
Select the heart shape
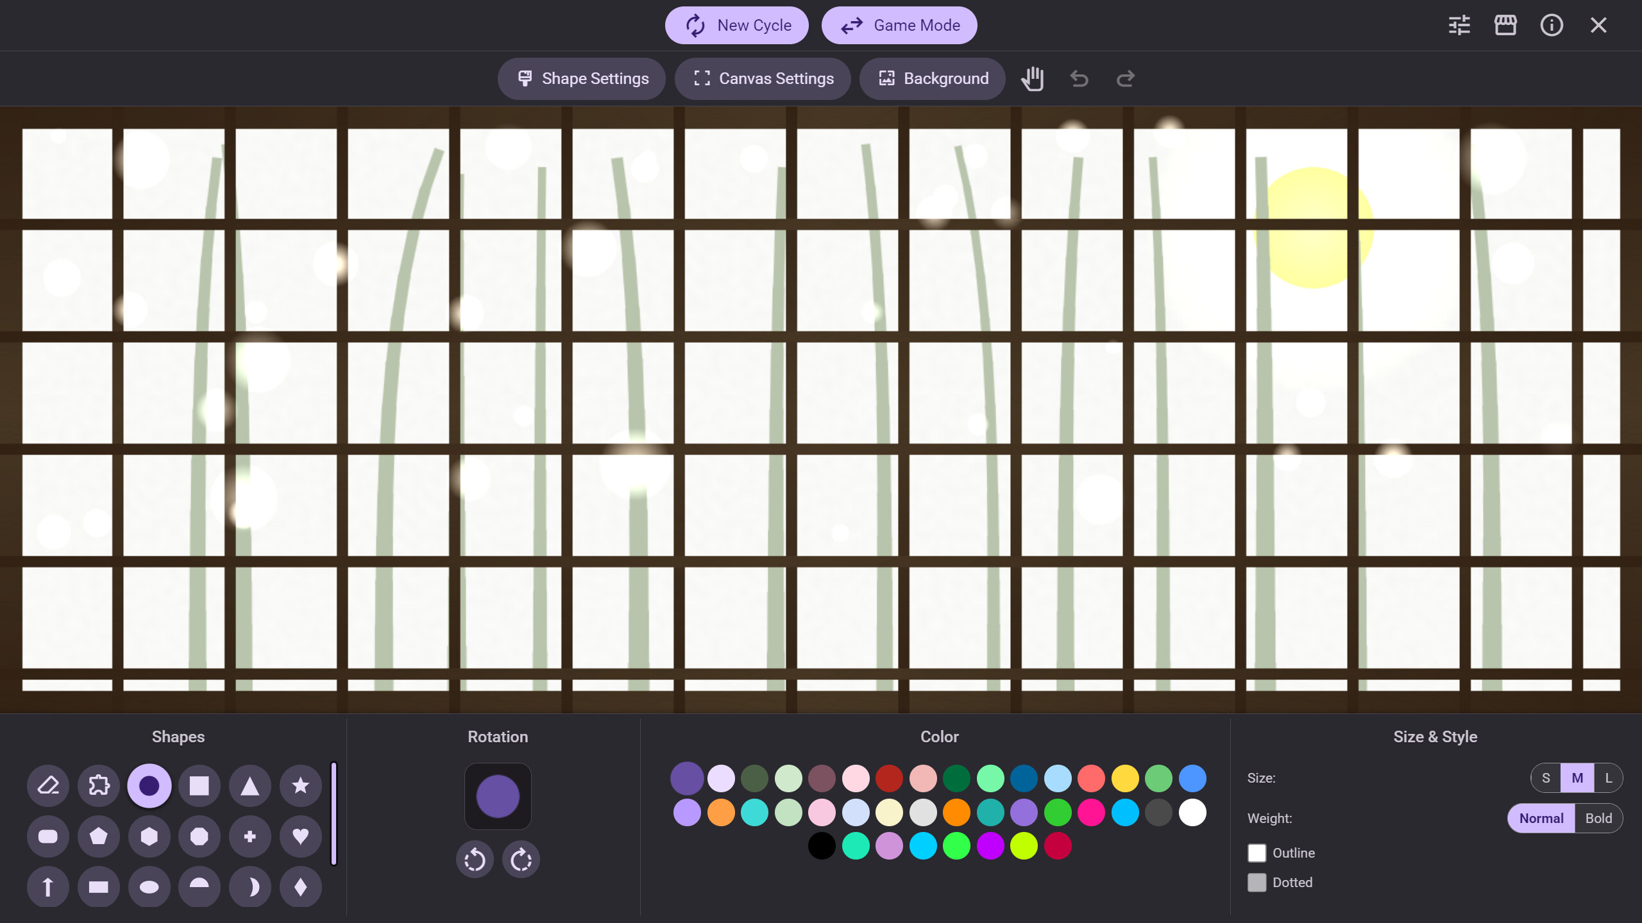pyautogui.click(x=300, y=836)
